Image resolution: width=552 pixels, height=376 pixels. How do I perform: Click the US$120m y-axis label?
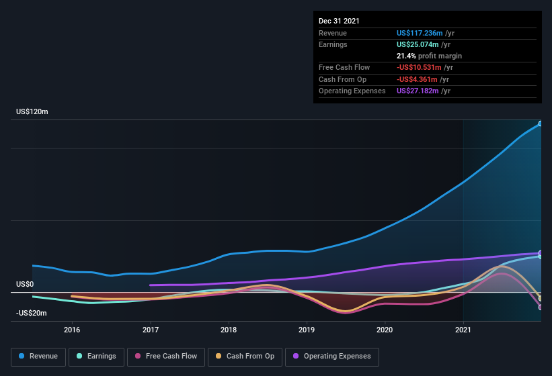click(x=32, y=111)
